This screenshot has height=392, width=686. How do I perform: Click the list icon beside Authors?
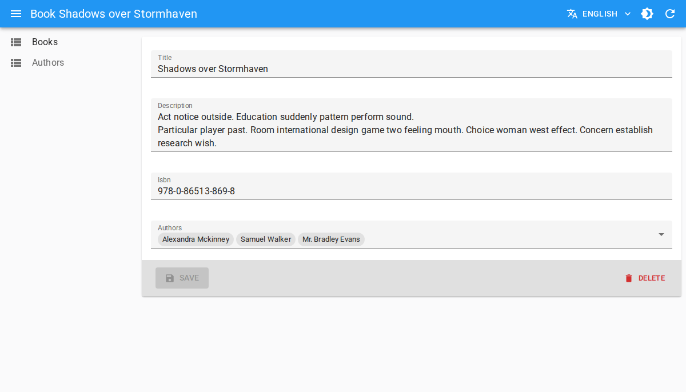[16, 63]
